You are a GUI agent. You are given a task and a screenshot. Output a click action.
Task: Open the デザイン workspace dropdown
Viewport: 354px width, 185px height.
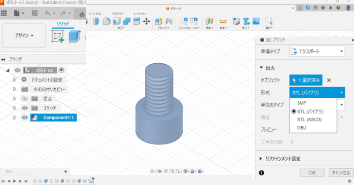[24, 35]
